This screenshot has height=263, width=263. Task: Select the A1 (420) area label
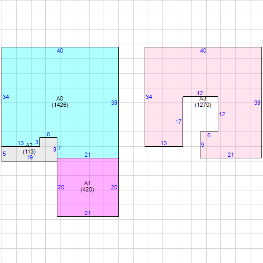tap(87, 186)
